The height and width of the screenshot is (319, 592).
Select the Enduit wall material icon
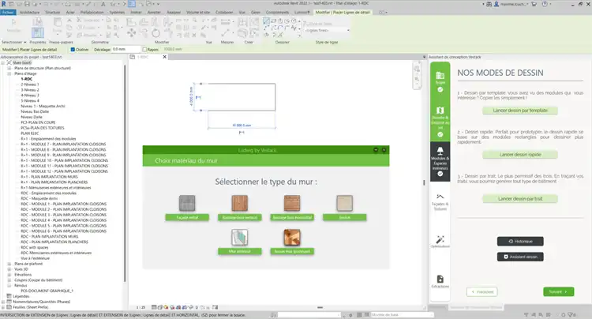point(344,203)
